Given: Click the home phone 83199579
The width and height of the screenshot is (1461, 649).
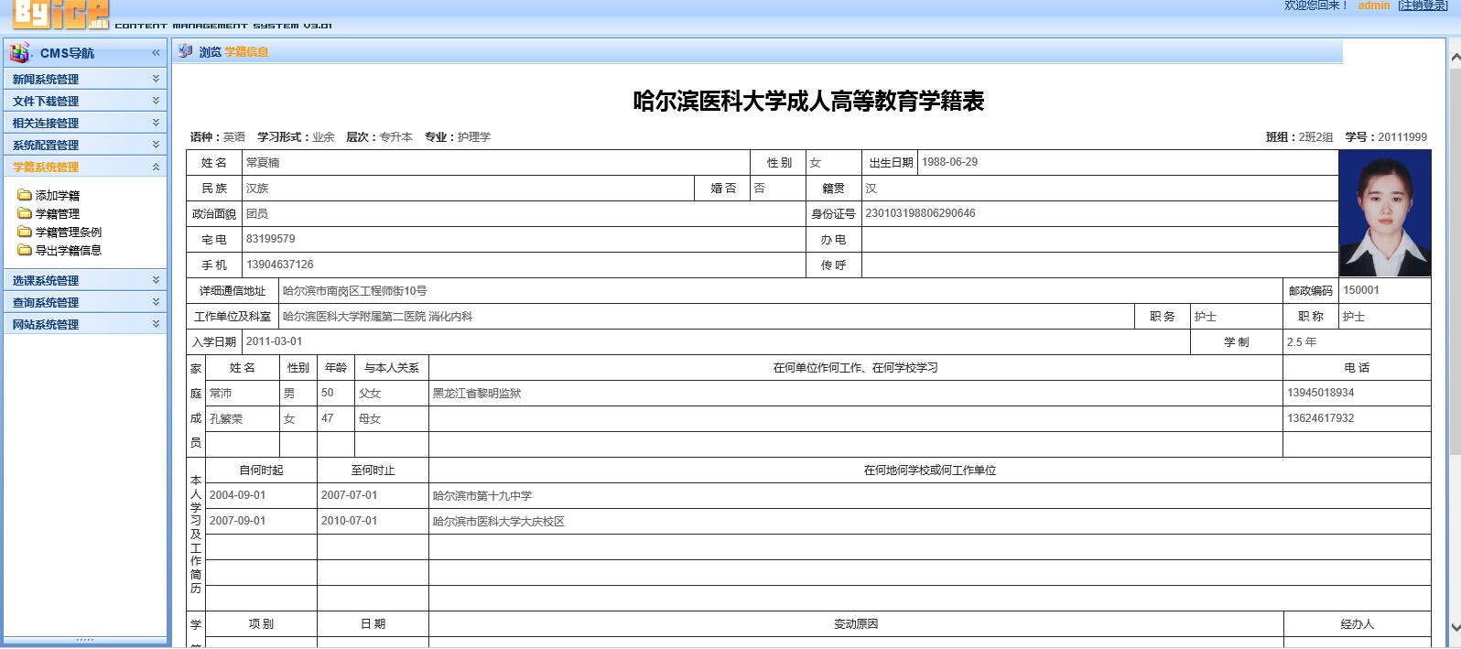Looking at the screenshot, I should [x=270, y=239].
